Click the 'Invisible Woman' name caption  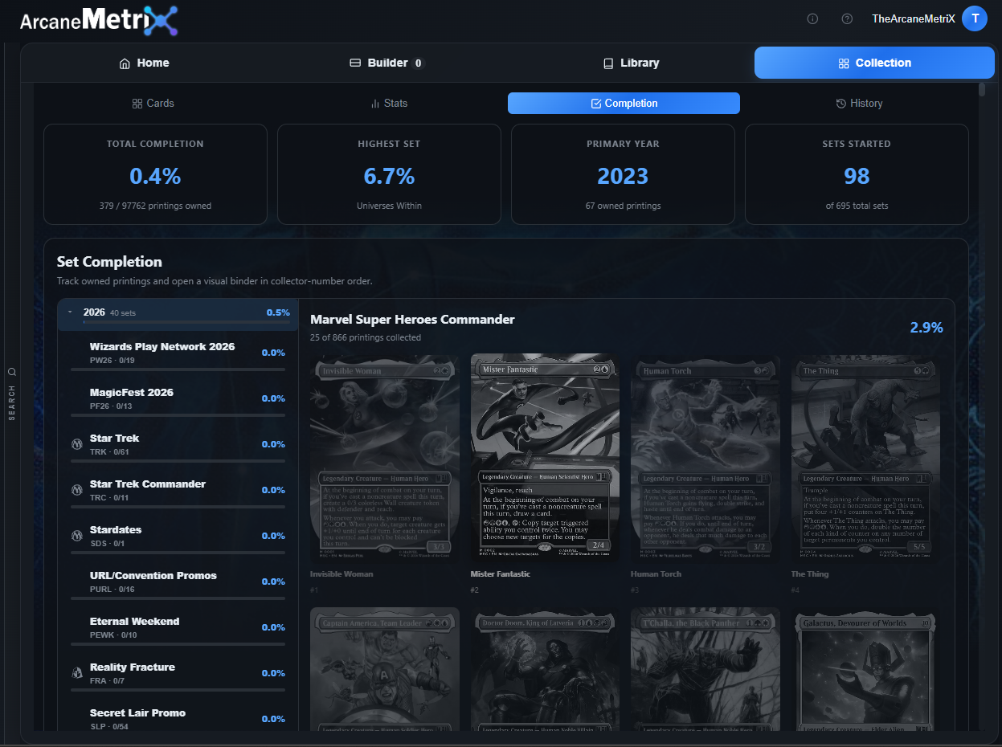tap(340, 574)
